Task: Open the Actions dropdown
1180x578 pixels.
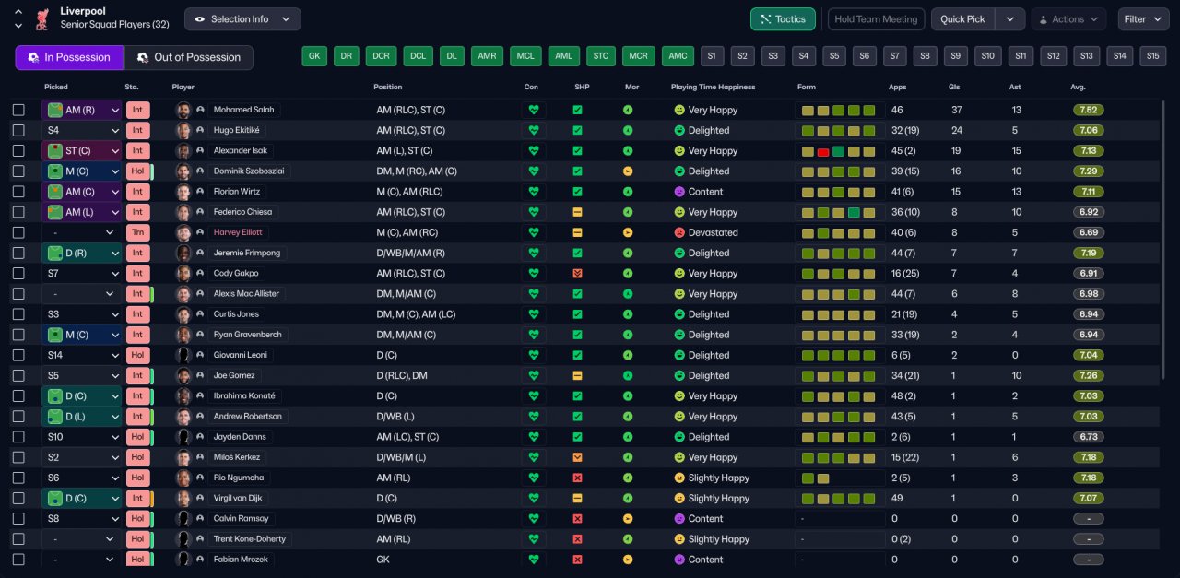Action: 1068,18
